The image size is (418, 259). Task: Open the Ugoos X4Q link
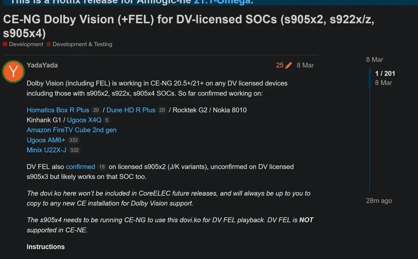84,120
